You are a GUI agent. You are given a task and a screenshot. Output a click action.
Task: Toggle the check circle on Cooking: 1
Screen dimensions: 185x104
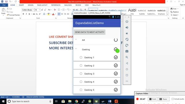116,57
